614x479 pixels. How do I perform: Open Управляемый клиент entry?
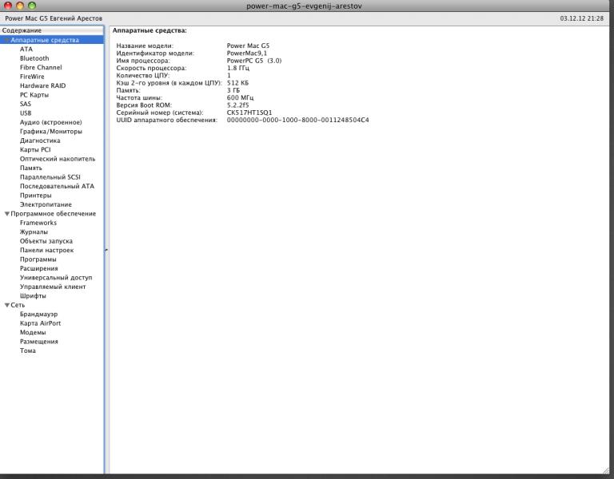coord(53,287)
